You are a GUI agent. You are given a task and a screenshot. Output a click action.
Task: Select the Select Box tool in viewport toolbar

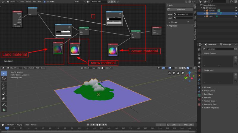tap(4, 73)
